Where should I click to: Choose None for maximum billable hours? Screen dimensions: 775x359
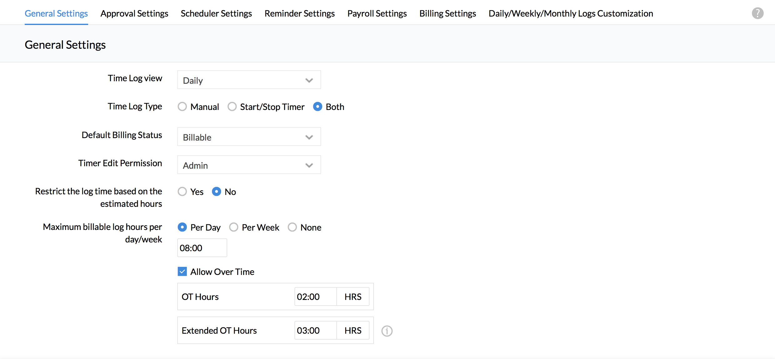point(292,227)
